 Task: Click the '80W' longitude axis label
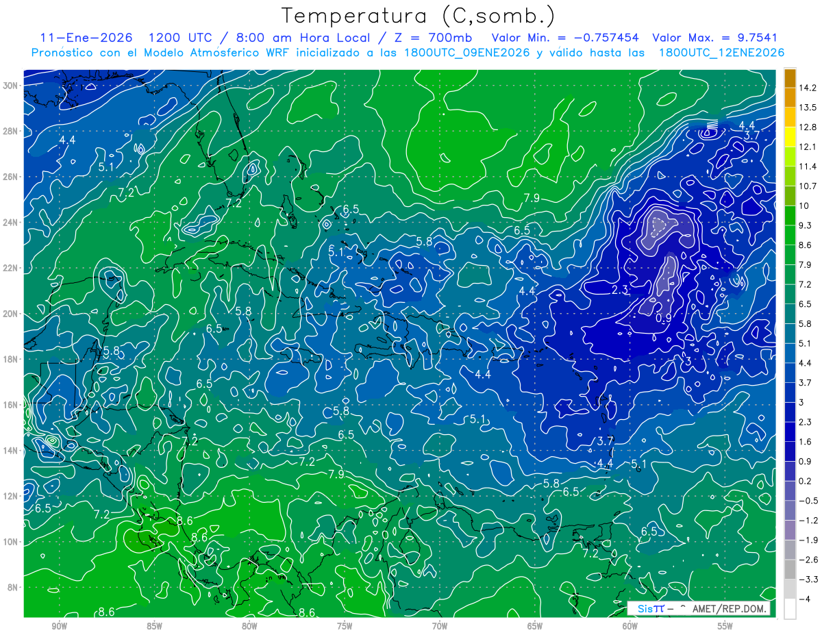point(249,627)
